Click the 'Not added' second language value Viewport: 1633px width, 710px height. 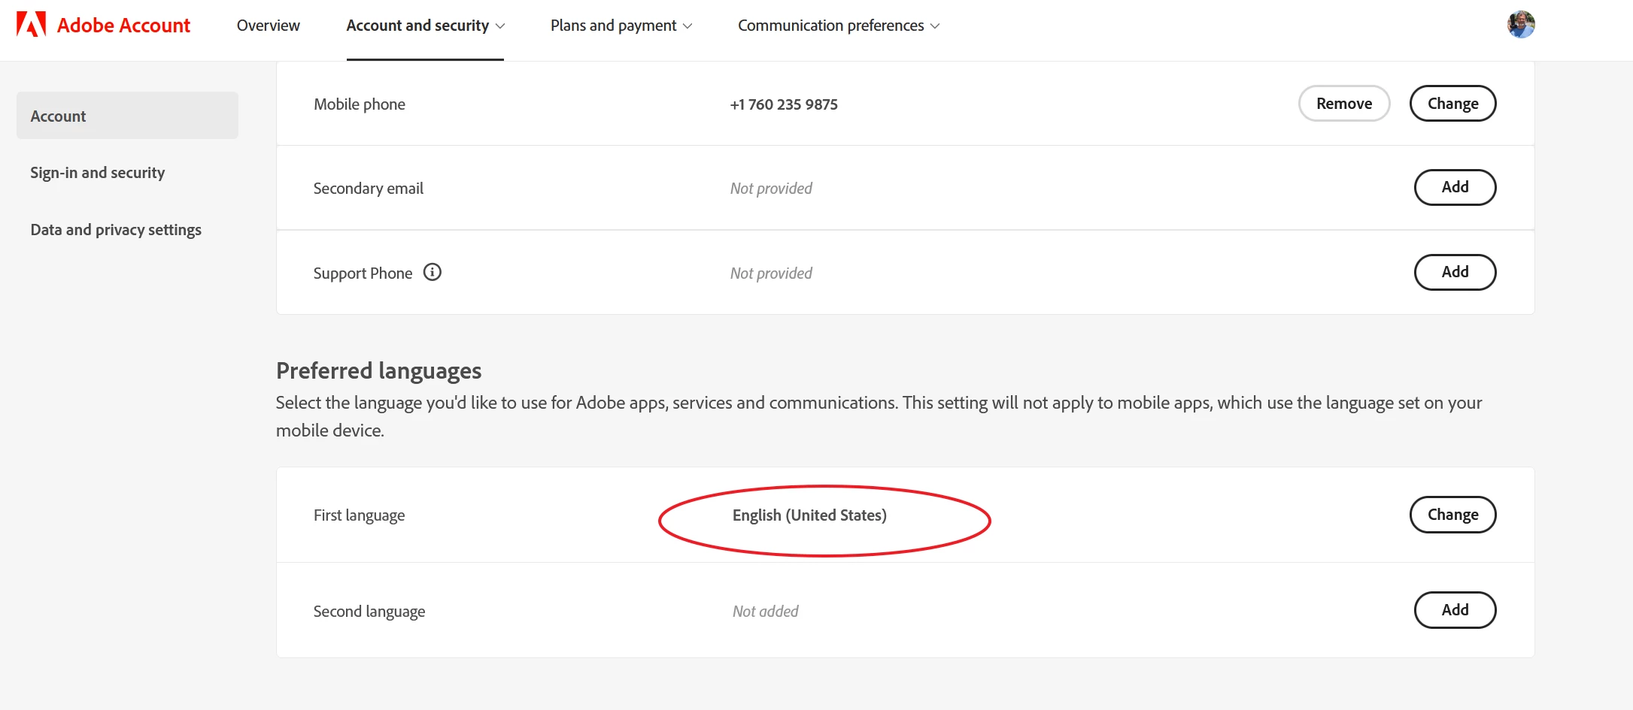coord(766,612)
